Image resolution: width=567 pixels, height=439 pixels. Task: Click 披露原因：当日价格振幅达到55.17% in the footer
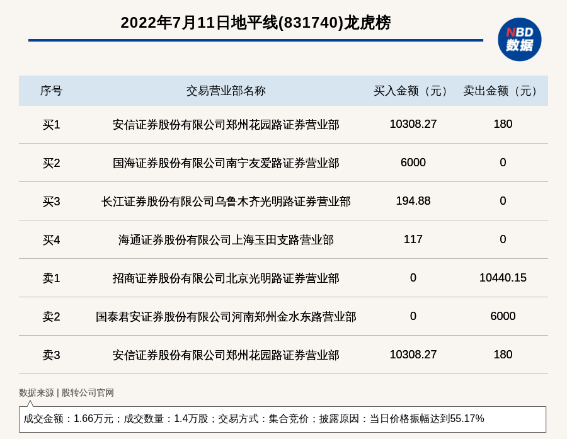coord(401,419)
